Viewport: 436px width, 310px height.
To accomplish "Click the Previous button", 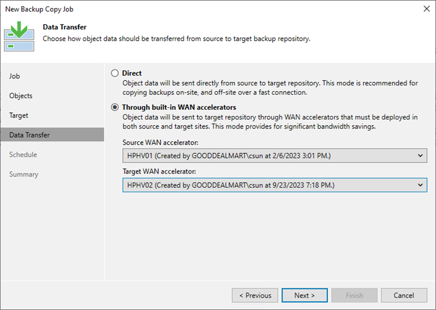I will point(255,295).
